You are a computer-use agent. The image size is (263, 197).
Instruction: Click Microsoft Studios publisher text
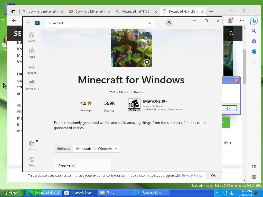(x=131, y=92)
